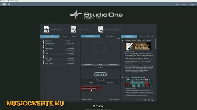Screen dimensions: 197x110
Task: Select the News Feed tab
Action: click(x=129, y=36)
